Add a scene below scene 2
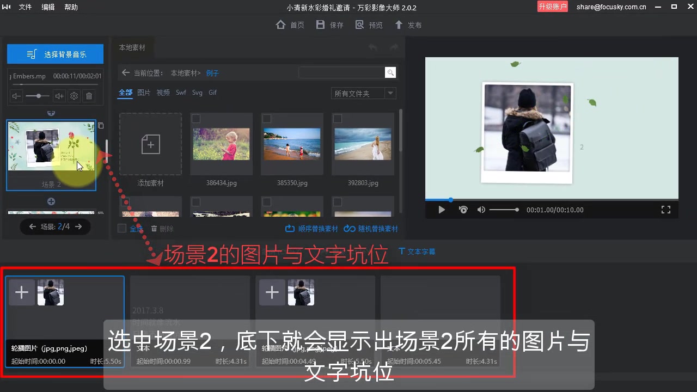 [51, 201]
